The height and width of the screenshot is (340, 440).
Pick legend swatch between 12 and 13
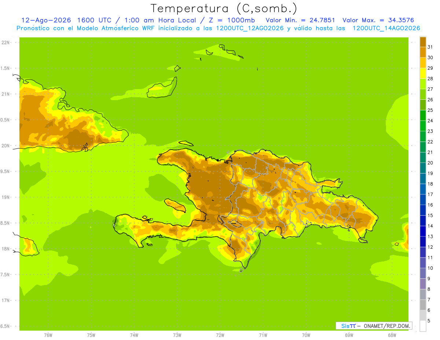click(423, 242)
